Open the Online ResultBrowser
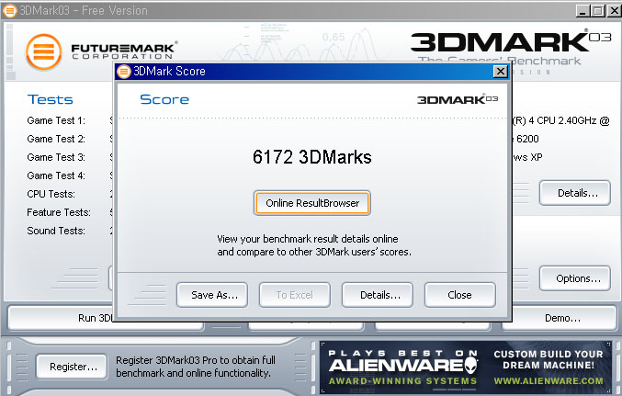 point(312,203)
